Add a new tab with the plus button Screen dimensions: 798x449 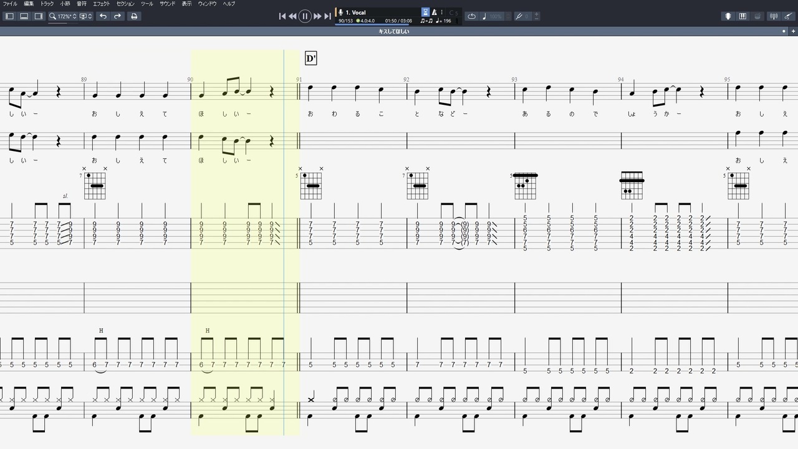793,31
